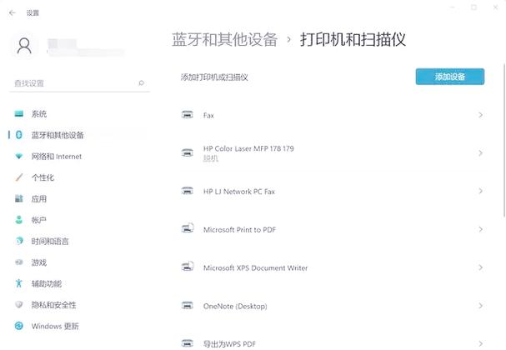The image size is (506, 350).
Task: Click the 添加设备 button
Action: [450, 77]
